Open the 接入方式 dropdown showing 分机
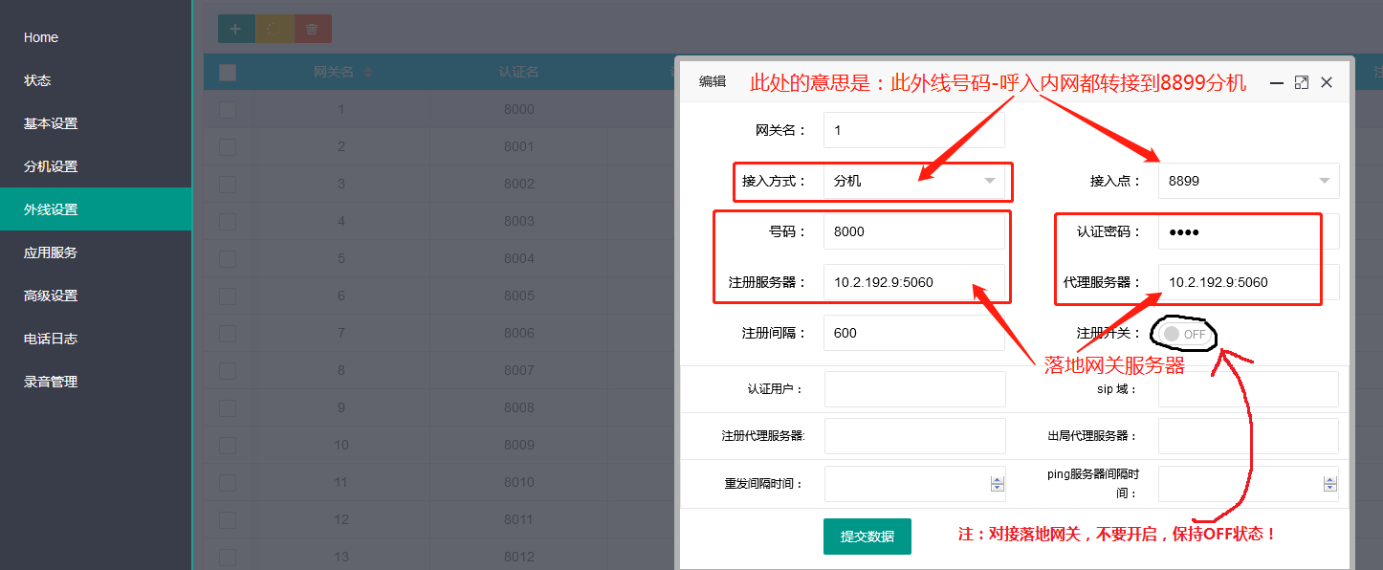This screenshot has height=570, width=1383. pyautogui.click(x=913, y=181)
